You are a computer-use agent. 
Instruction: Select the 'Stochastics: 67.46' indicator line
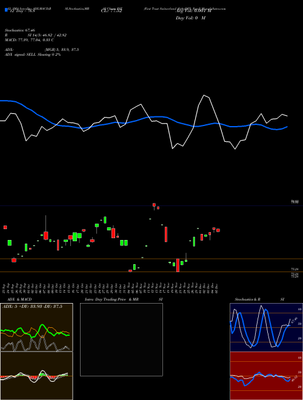tap(20, 30)
